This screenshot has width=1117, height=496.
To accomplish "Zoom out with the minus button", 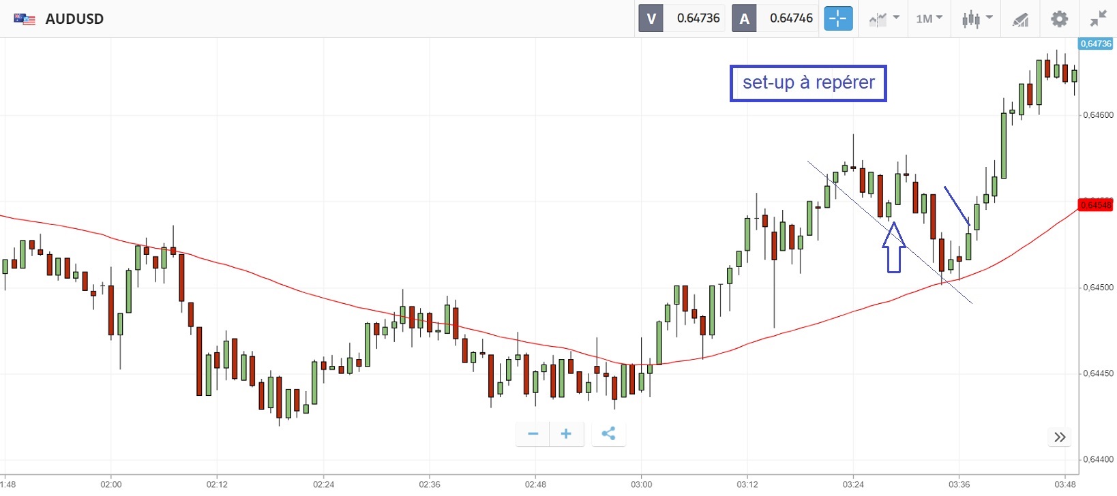I will [x=533, y=434].
